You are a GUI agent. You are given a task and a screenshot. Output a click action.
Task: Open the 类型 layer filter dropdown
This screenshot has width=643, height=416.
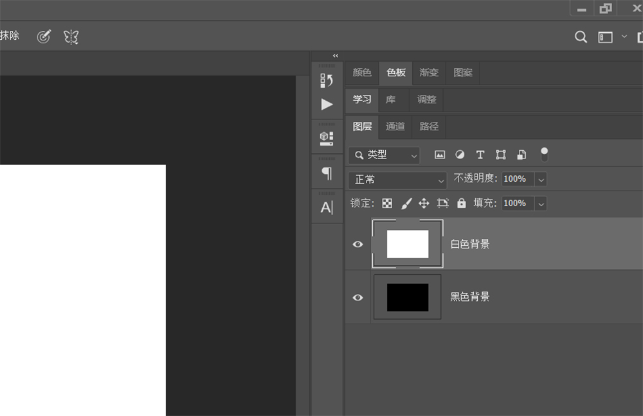click(384, 155)
